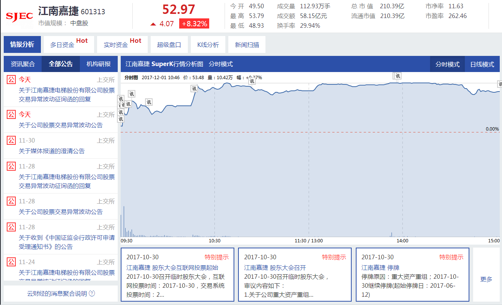Switch to the 机构研报 tab

point(98,64)
